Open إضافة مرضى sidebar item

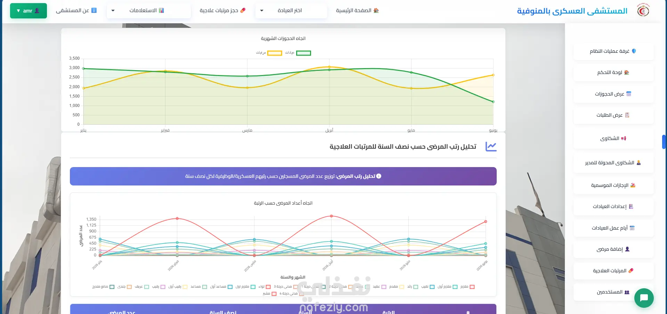coord(613,249)
